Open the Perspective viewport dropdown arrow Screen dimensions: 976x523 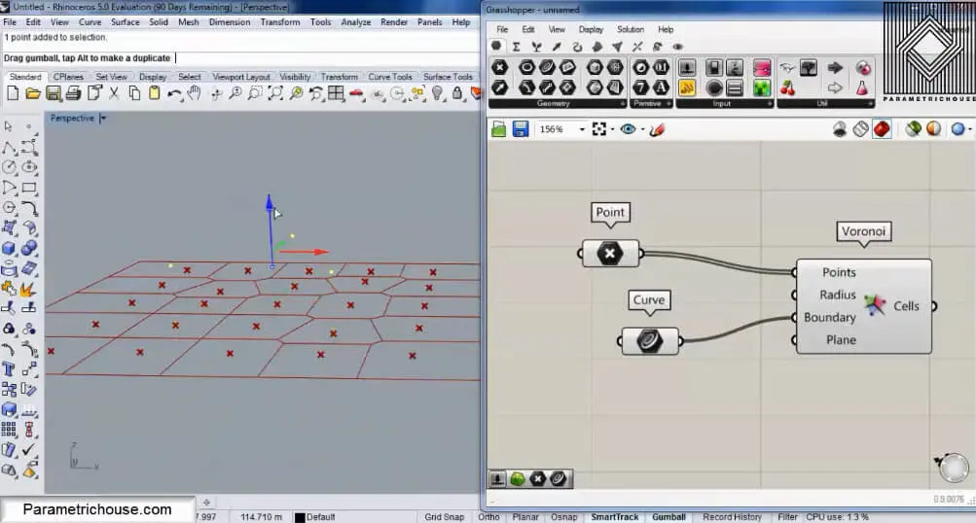point(103,119)
